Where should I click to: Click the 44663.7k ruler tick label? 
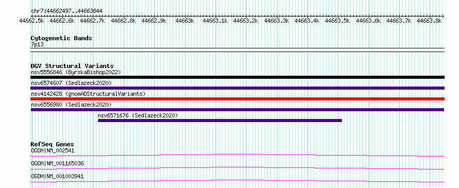click(x=399, y=21)
